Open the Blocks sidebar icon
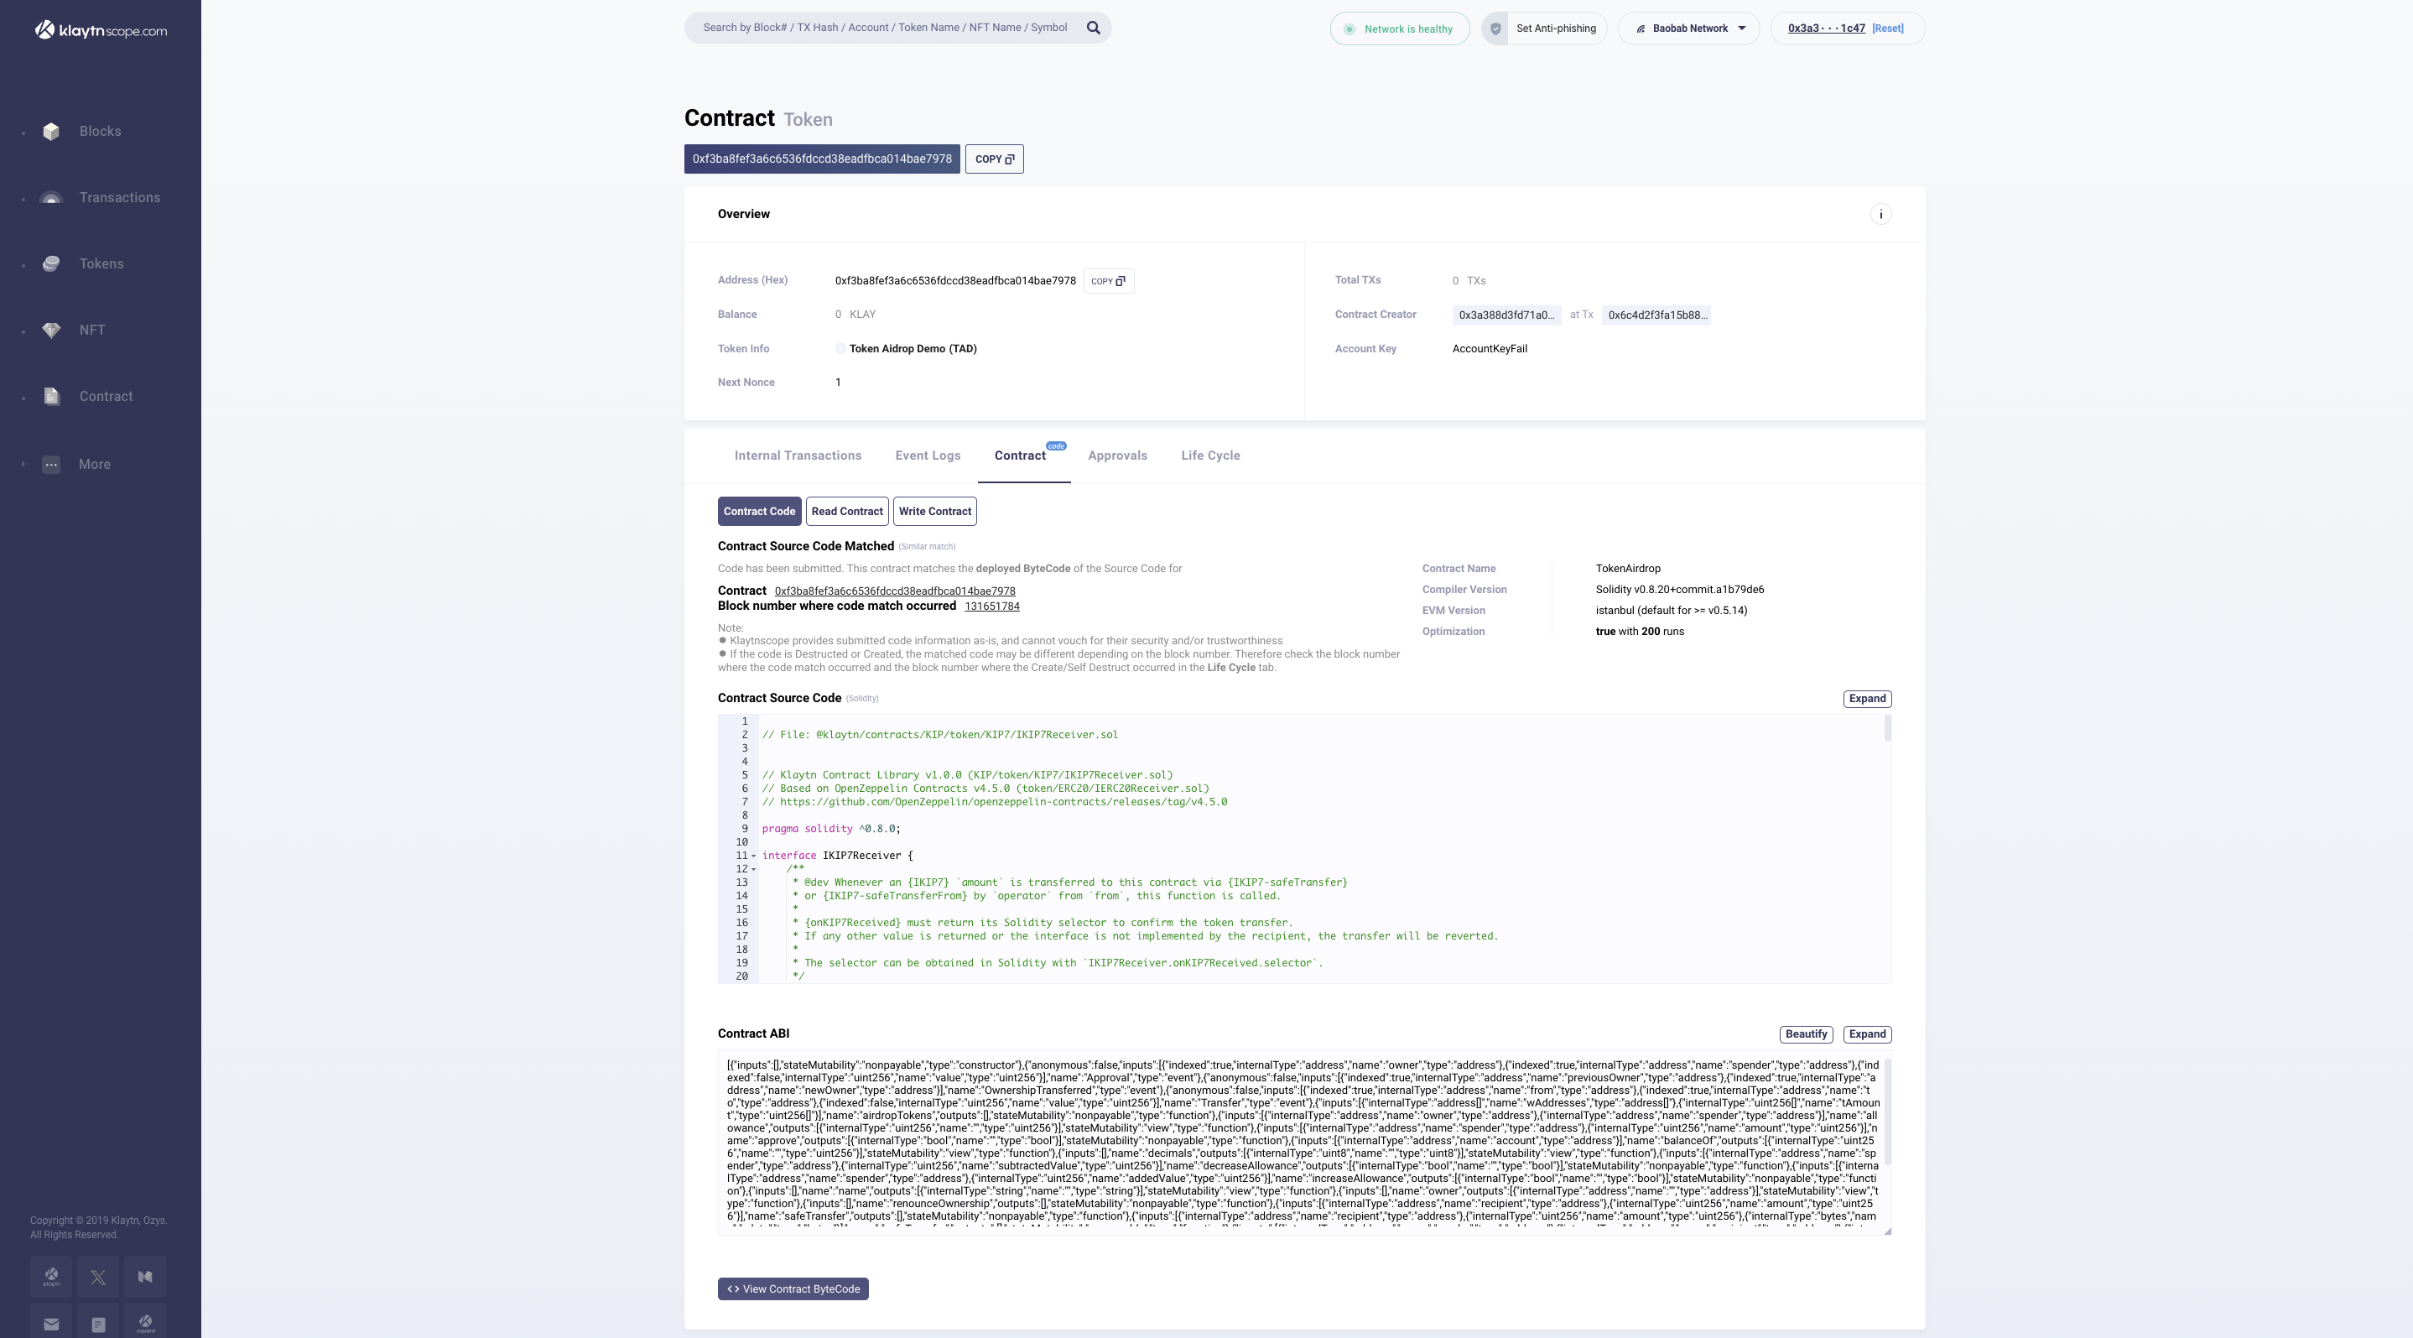Viewport: 2413px width, 1338px height. [51, 132]
